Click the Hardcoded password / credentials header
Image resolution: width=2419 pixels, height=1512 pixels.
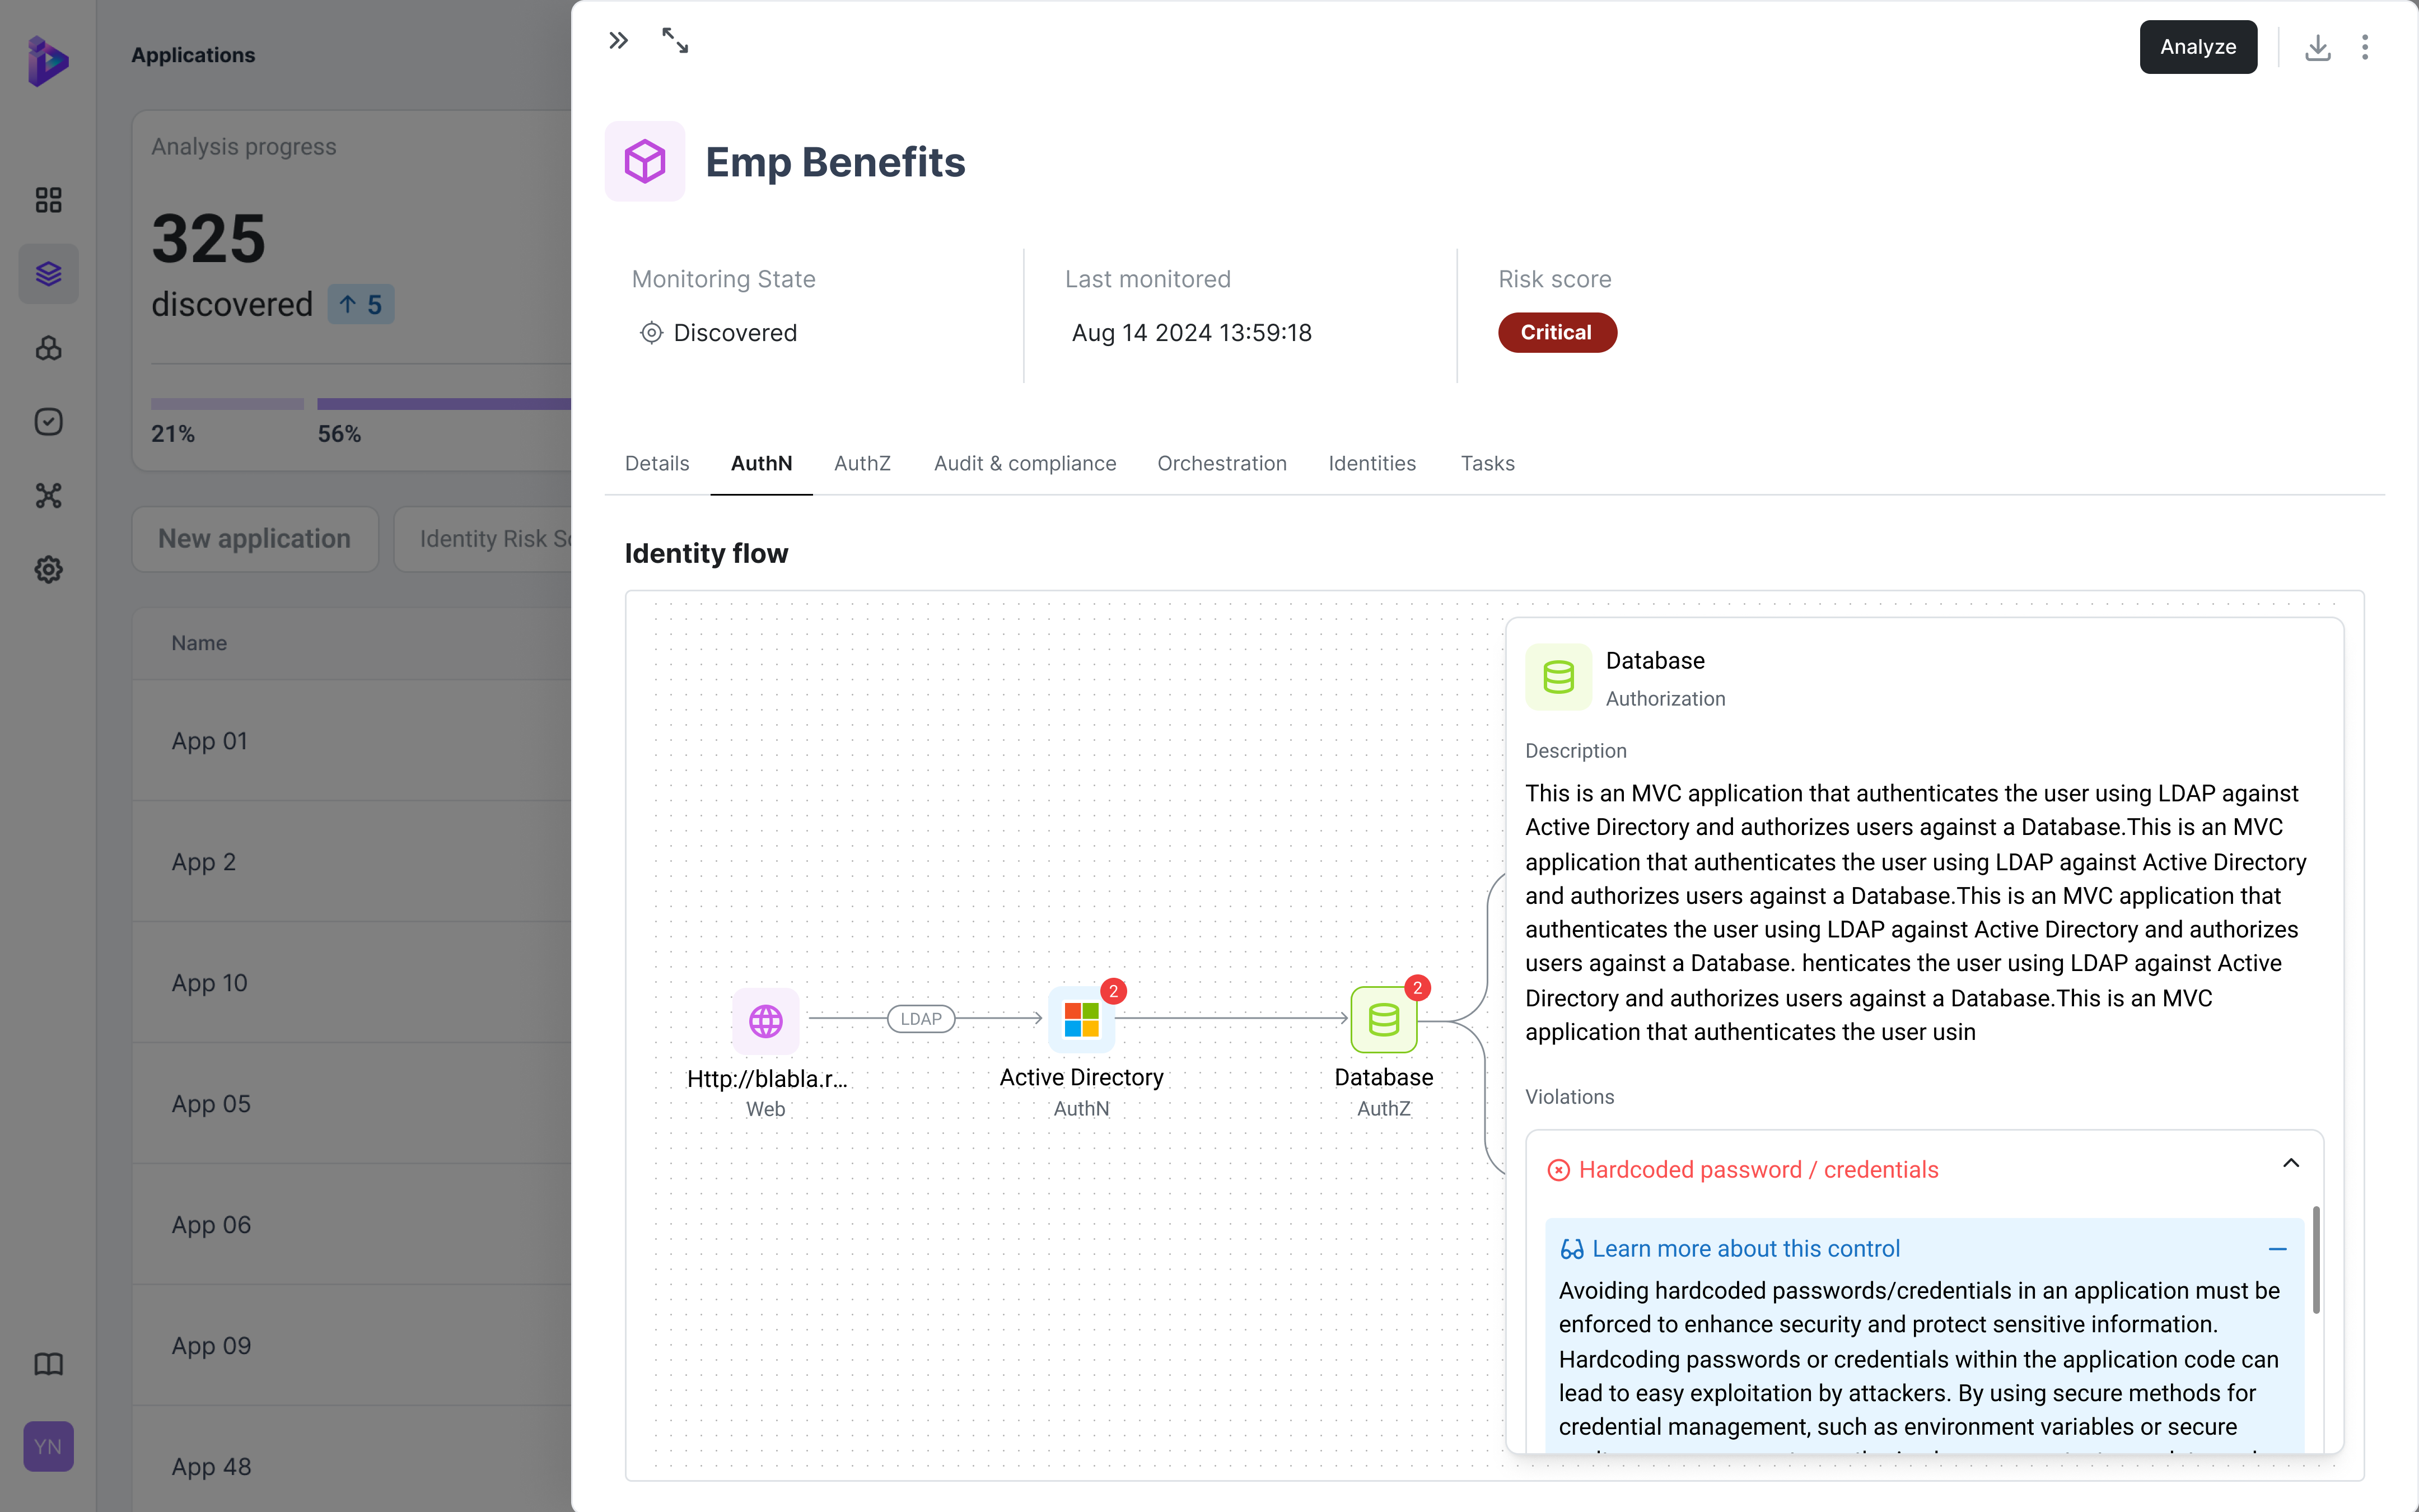(1757, 1169)
